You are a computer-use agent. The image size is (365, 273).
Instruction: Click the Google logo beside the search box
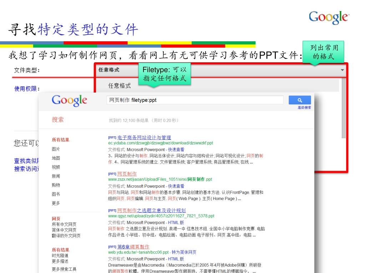[69, 100]
